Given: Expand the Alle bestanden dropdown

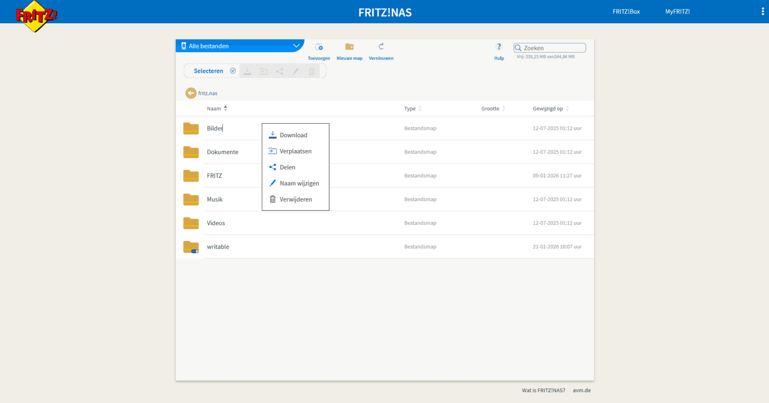Looking at the screenshot, I should pyautogui.click(x=240, y=46).
